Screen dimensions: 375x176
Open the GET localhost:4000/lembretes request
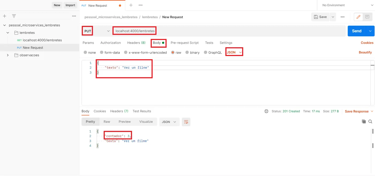pos(40,40)
